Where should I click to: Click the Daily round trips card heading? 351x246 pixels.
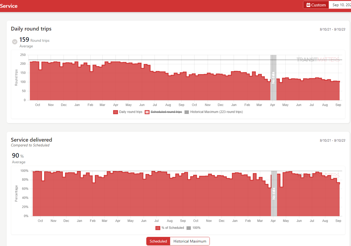pyautogui.click(x=31, y=29)
